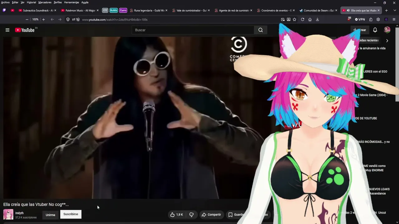Click the install-page icon beside bookmark star
Screen dimensions: 399x224
[x=289, y=19]
